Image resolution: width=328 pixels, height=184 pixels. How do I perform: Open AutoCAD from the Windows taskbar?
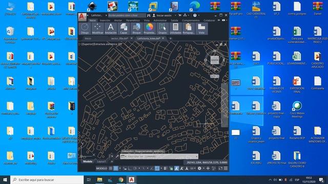pyautogui.click(x=131, y=179)
